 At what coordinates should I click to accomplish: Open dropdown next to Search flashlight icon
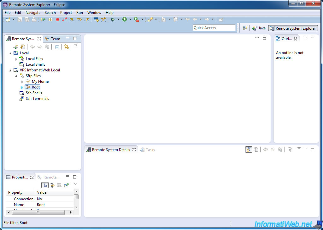[x=156, y=19]
